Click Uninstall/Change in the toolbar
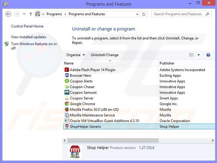This screenshot has width=217, height=163. tap(105, 55)
